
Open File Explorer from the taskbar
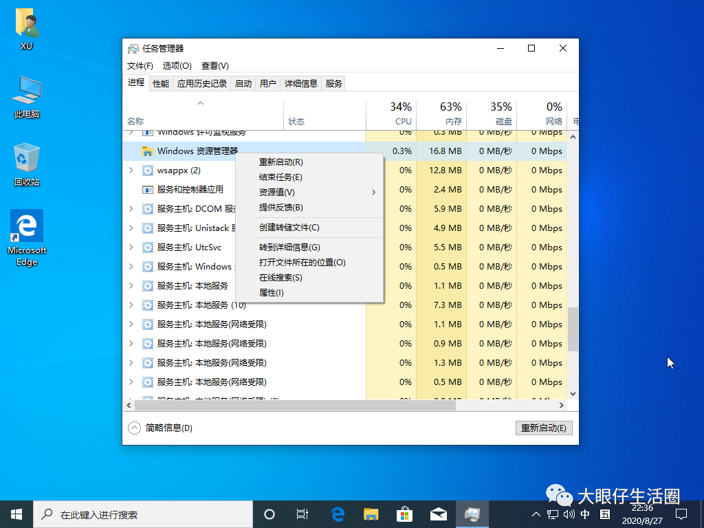(371, 514)
